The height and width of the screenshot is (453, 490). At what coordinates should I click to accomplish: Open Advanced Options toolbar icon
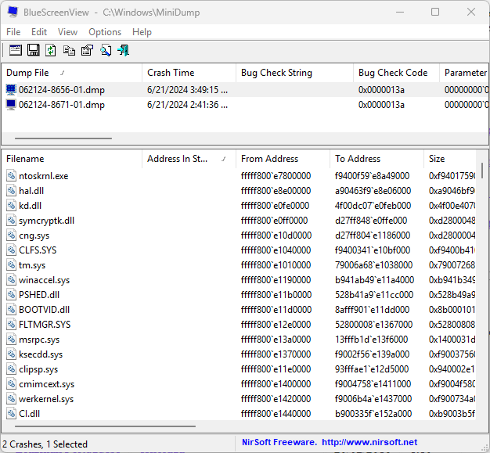point(15,50)
